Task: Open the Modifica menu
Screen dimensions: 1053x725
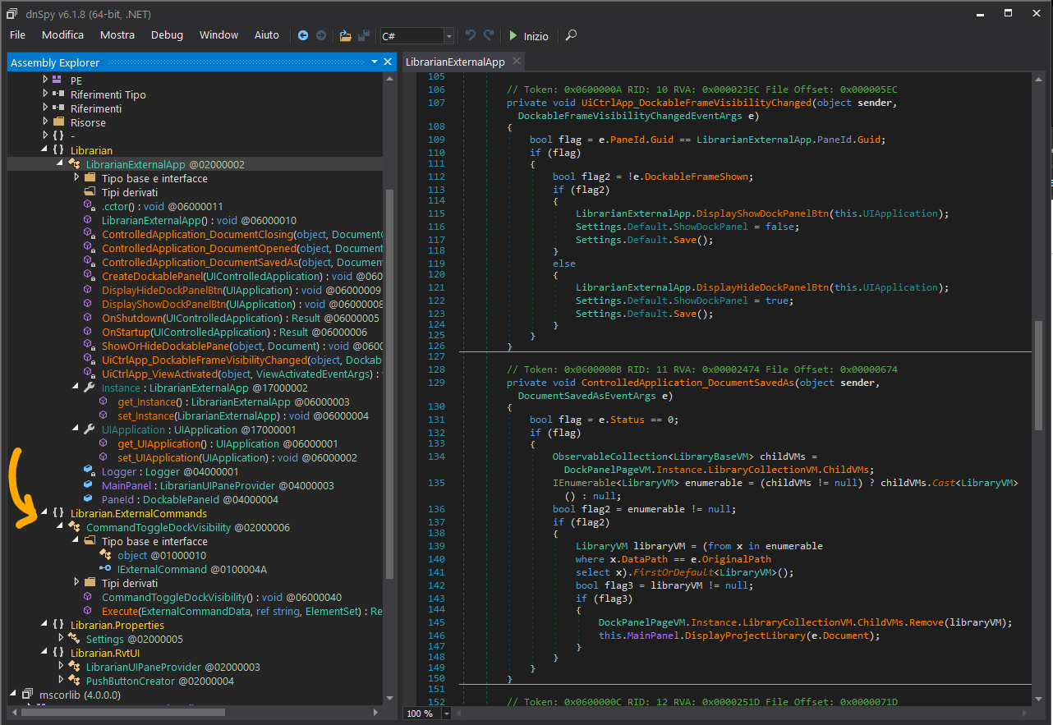Action: coord(62,35)
